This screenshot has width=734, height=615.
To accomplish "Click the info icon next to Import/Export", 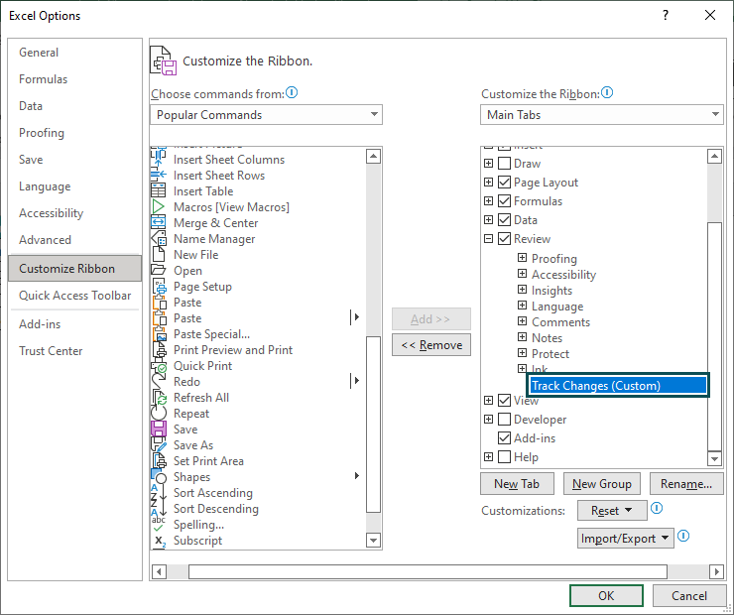I will [683, 536].
